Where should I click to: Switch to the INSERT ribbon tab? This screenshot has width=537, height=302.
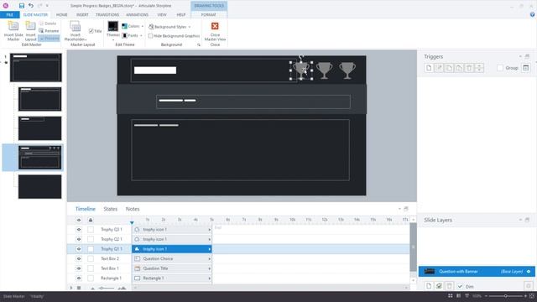(x=82, y=15)
